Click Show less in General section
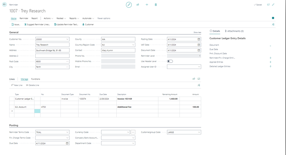The width and height of the screenshot is (286, 155). point(197,33)
